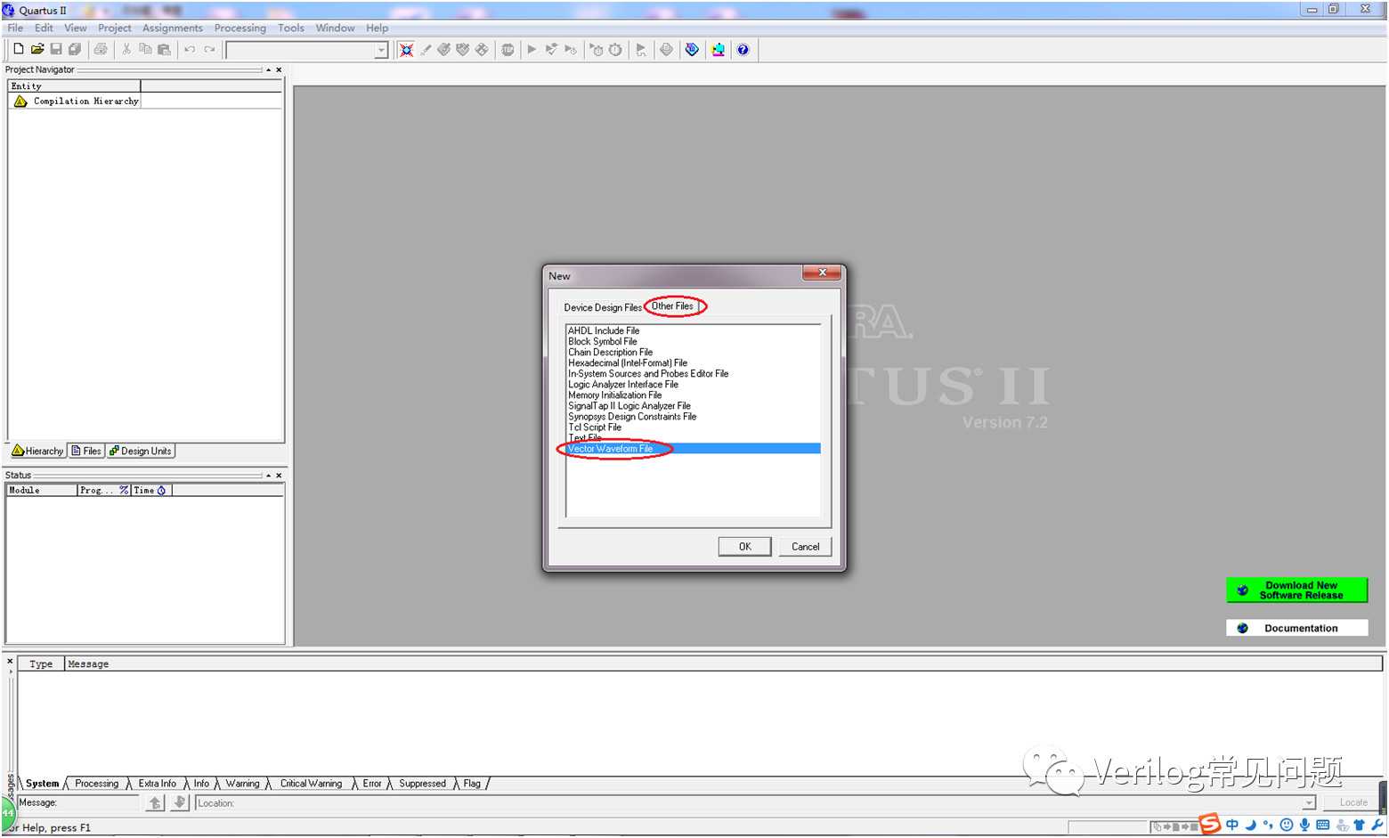The image size is (1389, 838).
Task: Click the SOPC Builder icon
Action: point(718,50)
